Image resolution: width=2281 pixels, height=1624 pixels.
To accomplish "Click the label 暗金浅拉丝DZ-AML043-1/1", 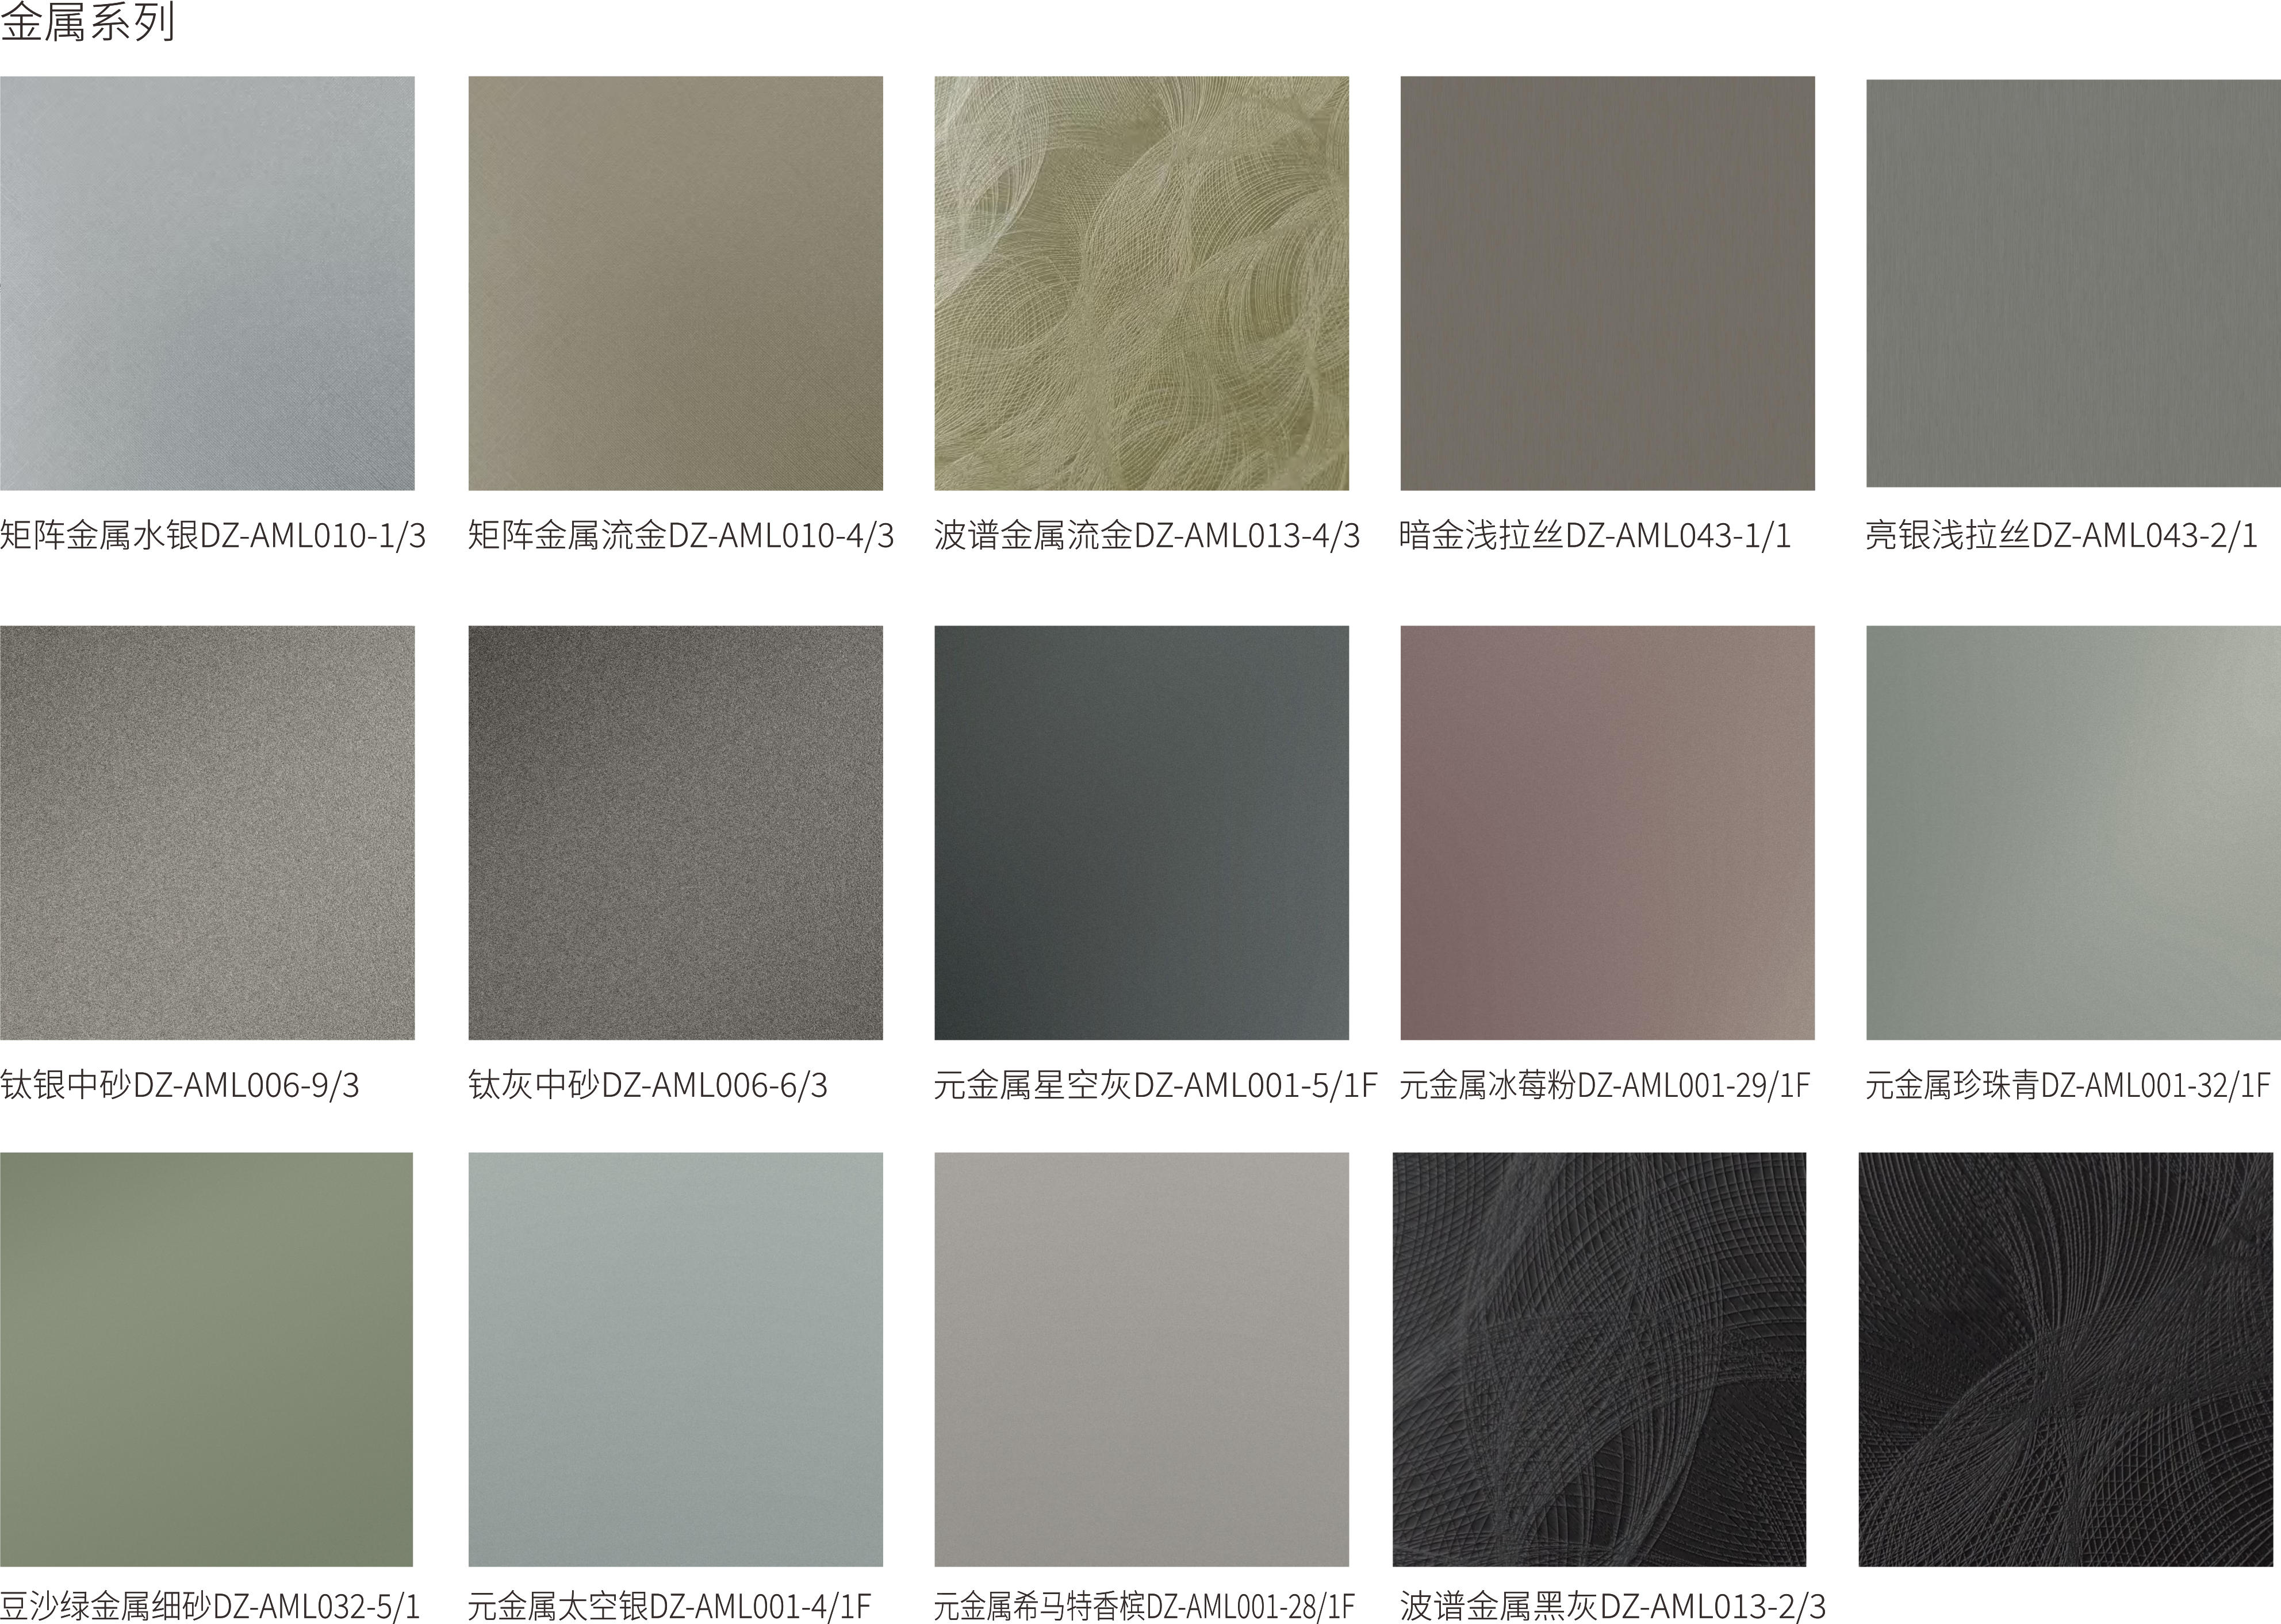I will (1595, 536).
